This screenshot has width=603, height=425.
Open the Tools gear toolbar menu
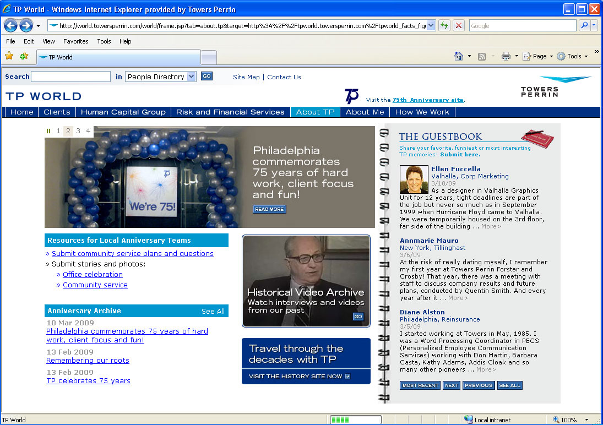[572, 56]
